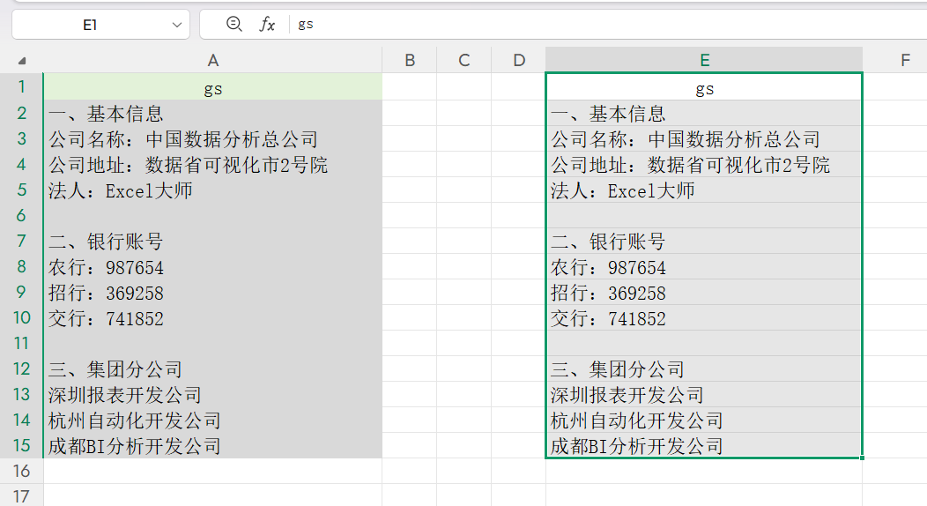927x506 pixels.
Task: Click column E cell 农行:987654
Action: [704, 266]
